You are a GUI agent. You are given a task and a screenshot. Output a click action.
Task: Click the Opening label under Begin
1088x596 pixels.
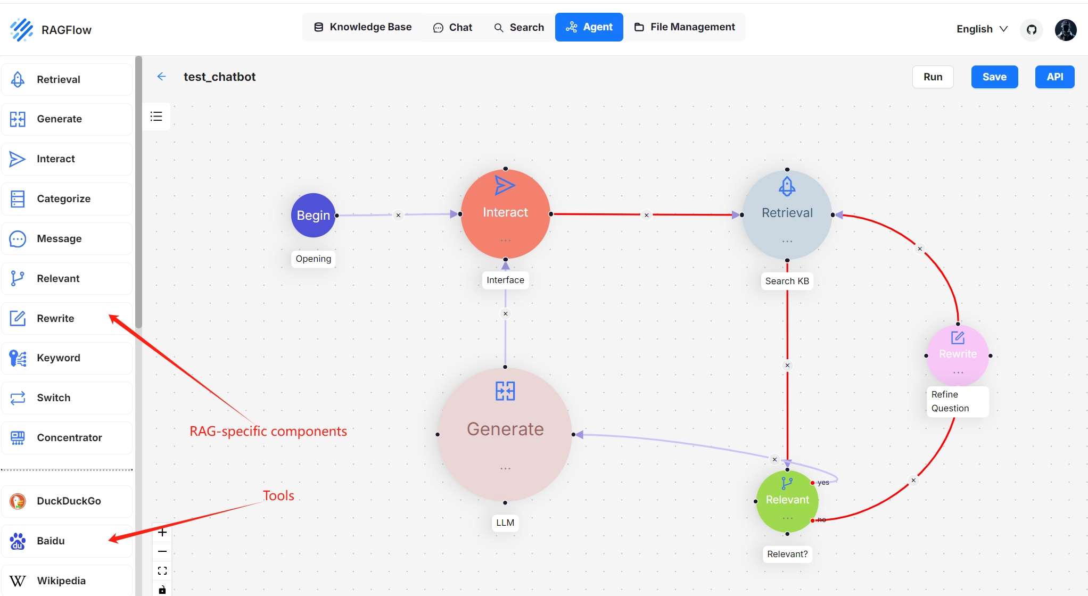(x=314, y=259)
